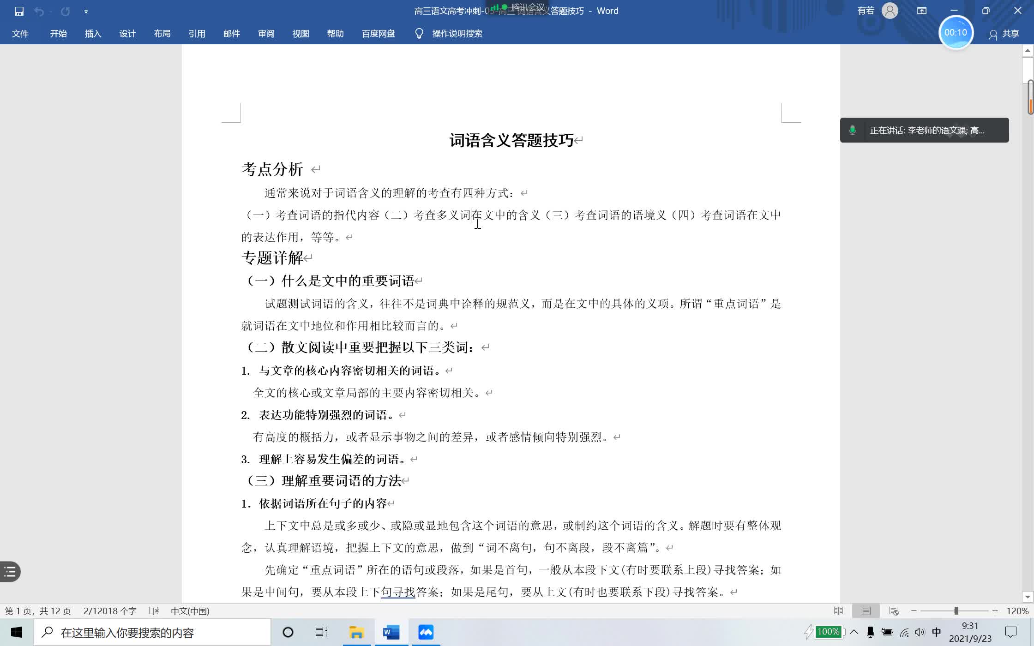Click the zoom slider handle in status bar
Screen dimensions: 1034x646
[956, 611]
